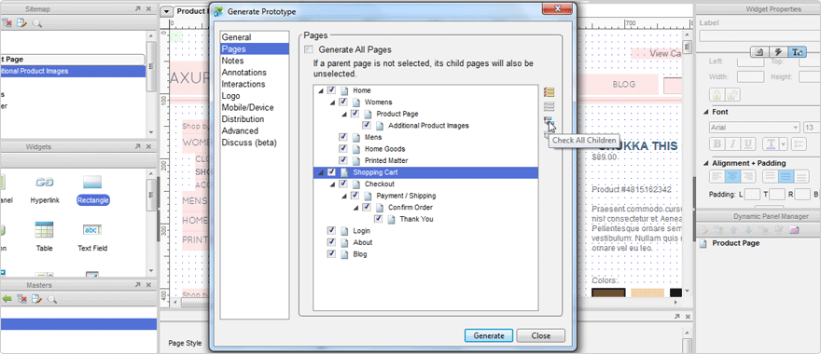The height and width of the screenshot is (354, 821).
Task: Click the delete master icon in the Masters toolbar
Action: [x=21, y=299]
